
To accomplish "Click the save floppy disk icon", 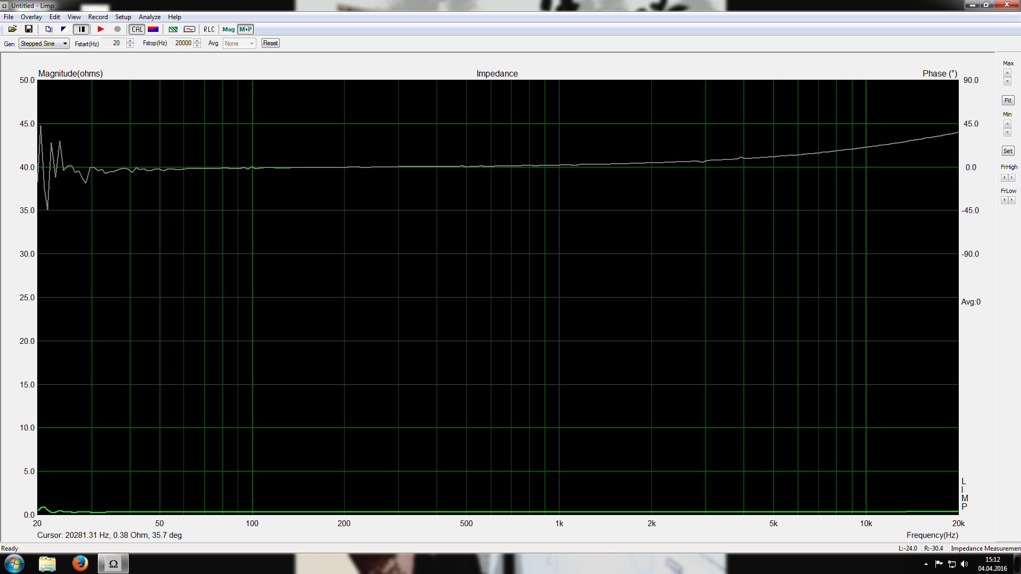I will (x=29, y=29).
